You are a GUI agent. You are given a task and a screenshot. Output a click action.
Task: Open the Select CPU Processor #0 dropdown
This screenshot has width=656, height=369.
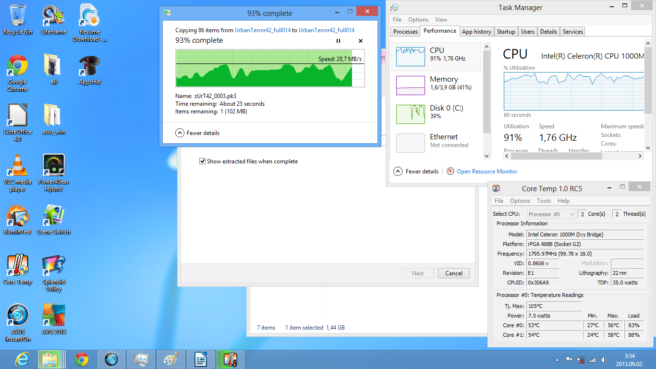551,214
